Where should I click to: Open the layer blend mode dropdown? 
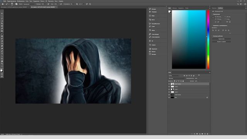click(177, 78)
